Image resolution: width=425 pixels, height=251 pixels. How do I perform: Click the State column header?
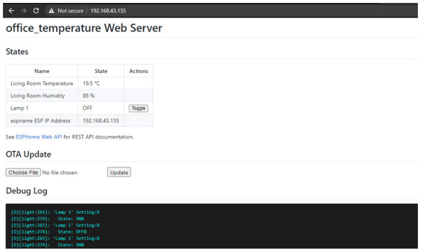point(101,71)
